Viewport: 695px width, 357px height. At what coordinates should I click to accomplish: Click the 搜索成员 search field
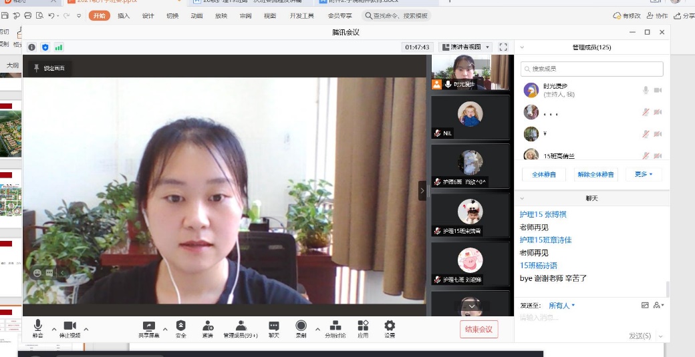[x=592, y=69]
